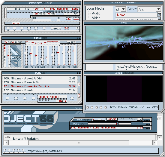
Task: Select playlist track 171 Come As You Are
Action: [x=40, y=86]
